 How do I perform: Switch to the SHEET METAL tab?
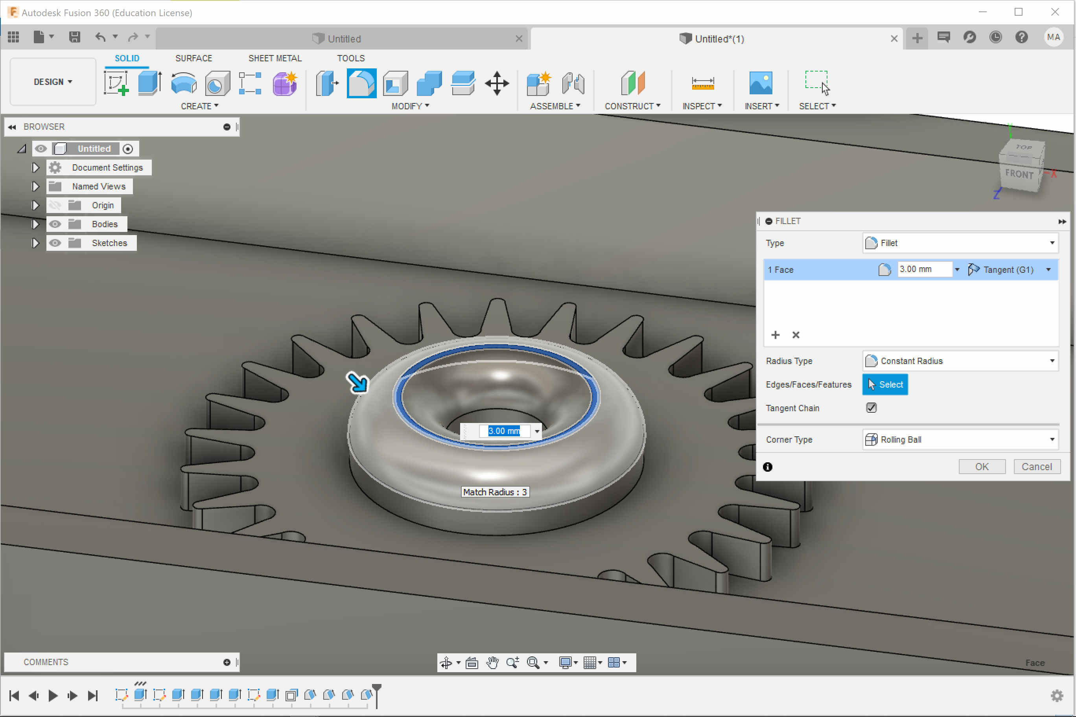[275, 58]
